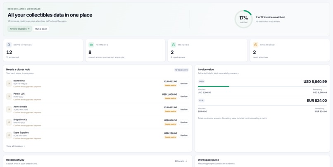The height and width of the screenshot is (167, 333).
Task: Open the All scans link
Action: coord(181,161)
